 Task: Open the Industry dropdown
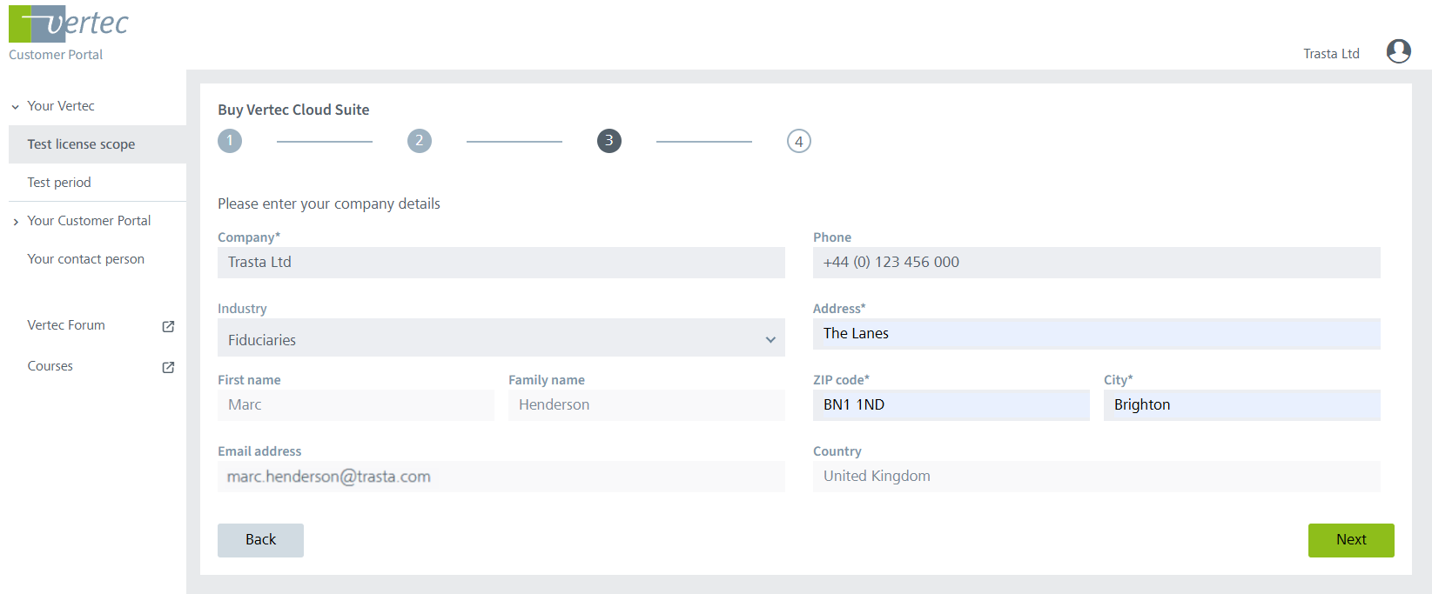coord(501,339)
